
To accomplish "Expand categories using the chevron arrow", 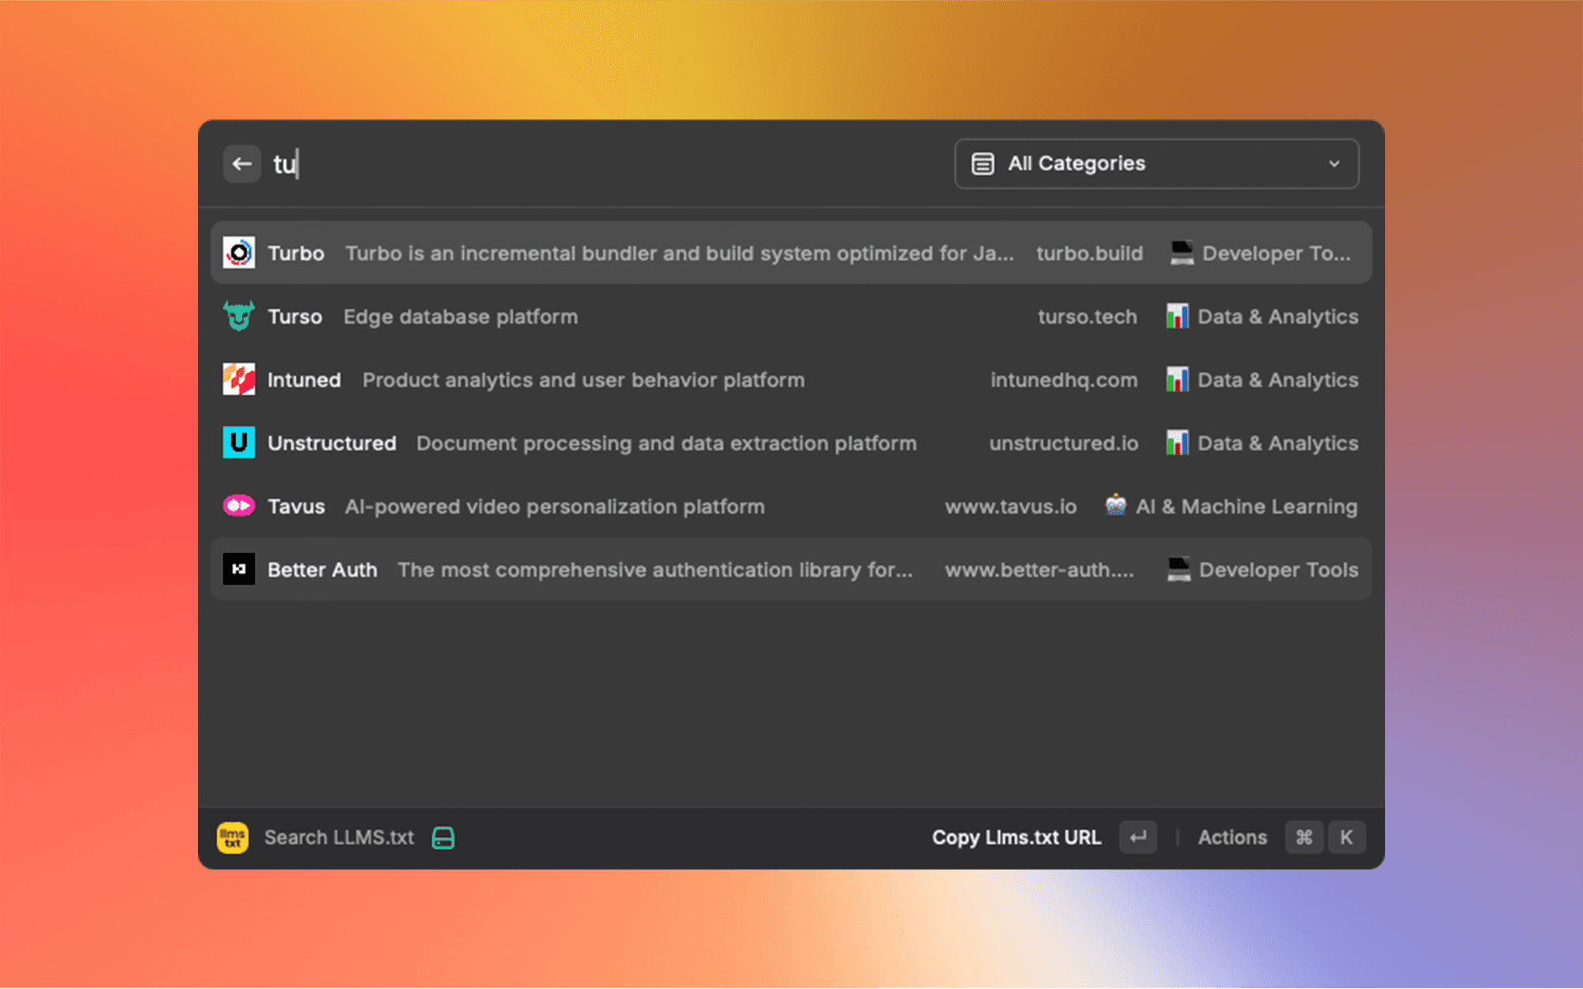I will 1334,164.
